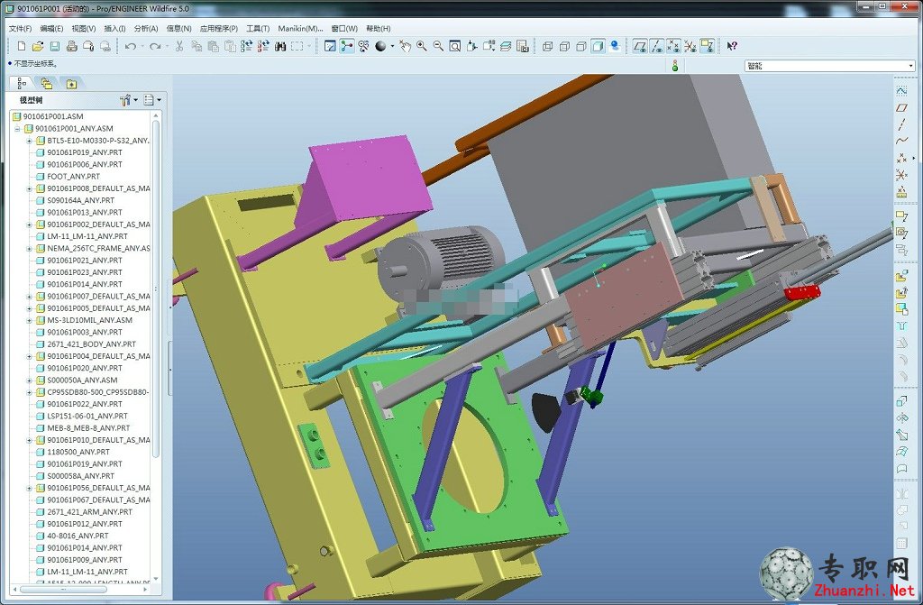The image size is (923, 605).
Task: Open the saved view list icon
Action: (x=489, y=46)
